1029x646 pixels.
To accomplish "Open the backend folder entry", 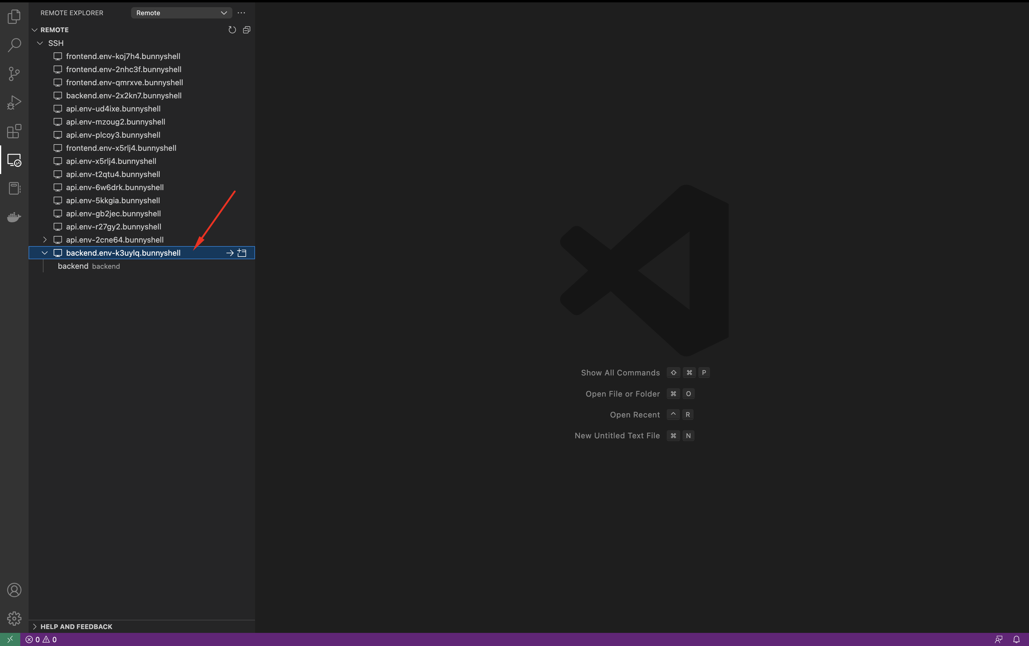I will pyautogui.click(x=74, y=266).
